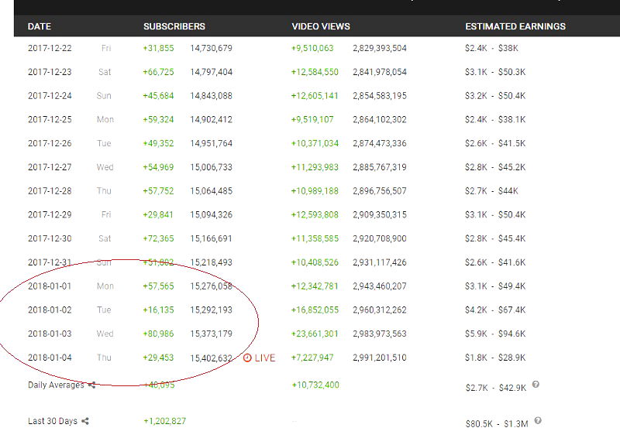The height and width of the screenshot is (445, 620).
Task: Click the share icon beside Daily Averages
Action: pos(92,385)
